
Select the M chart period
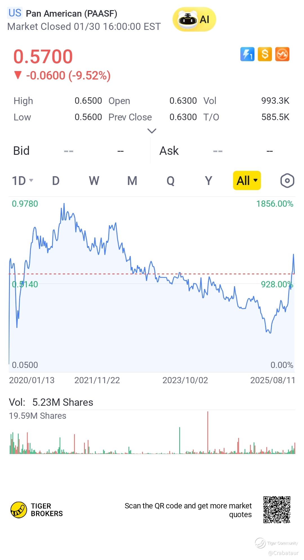[132, 181]
